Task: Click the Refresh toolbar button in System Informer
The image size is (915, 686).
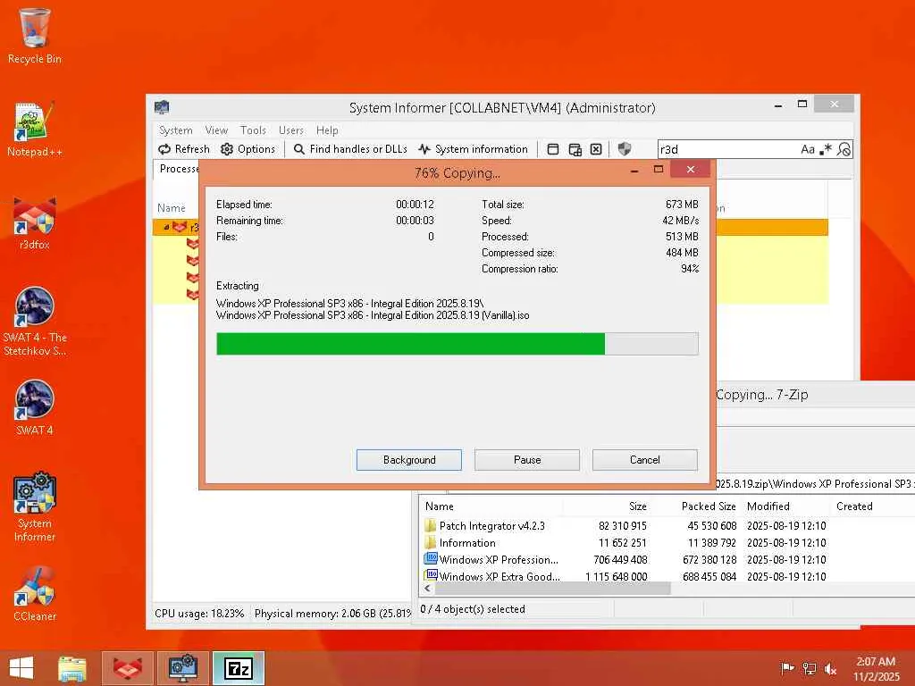Action: pyautogui.click(x=184, y=149)
